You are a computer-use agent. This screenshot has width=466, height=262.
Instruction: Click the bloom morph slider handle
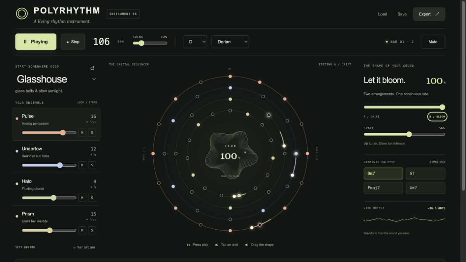[442, 107]
